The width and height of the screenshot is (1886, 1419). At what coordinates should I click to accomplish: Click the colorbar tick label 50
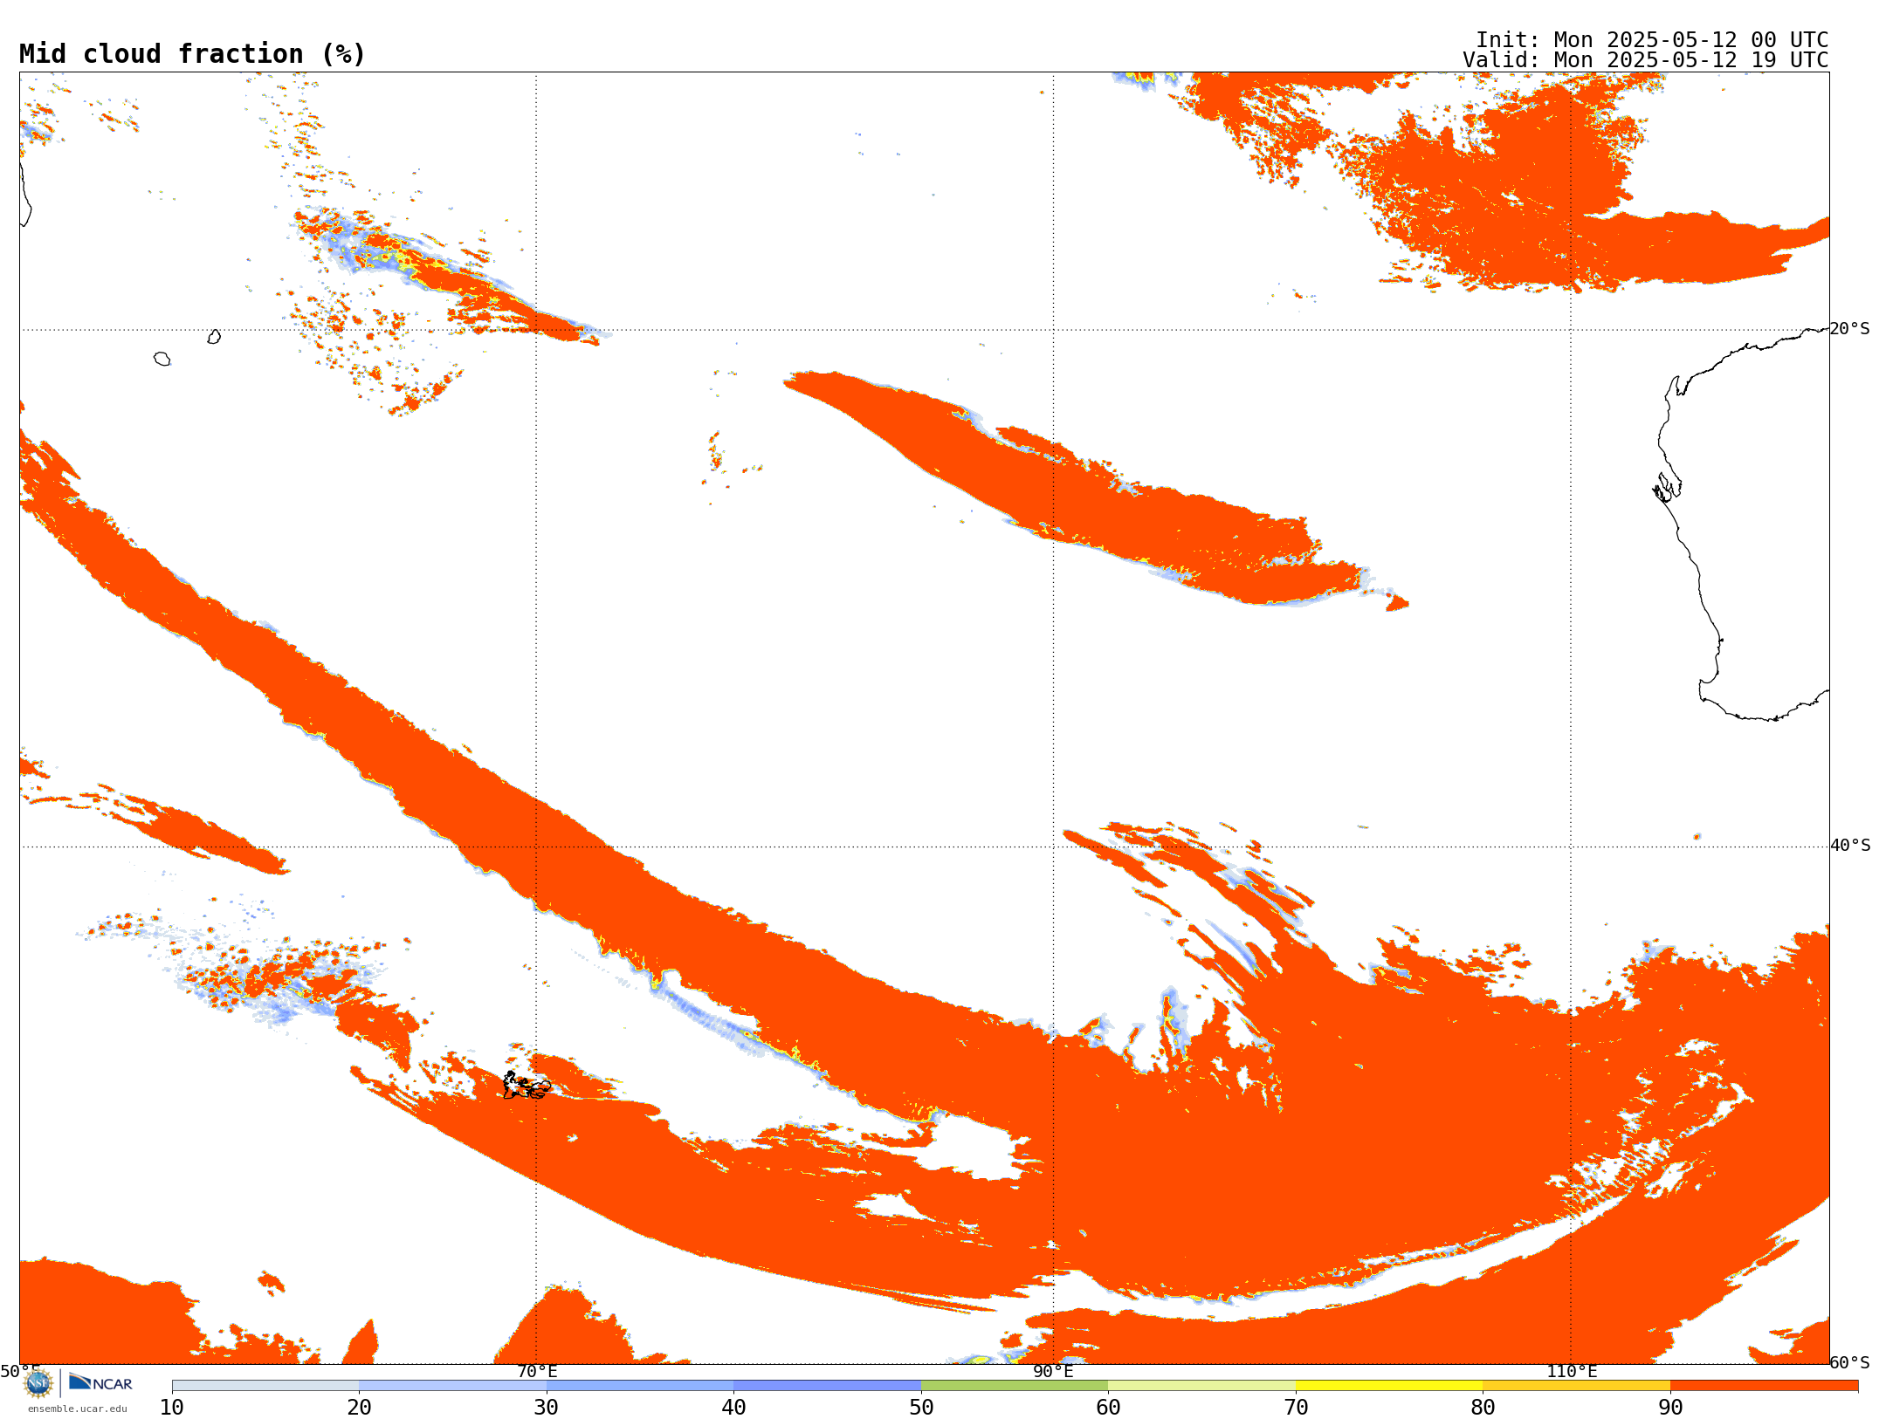pyautogui.click(x=921, y=1408)
